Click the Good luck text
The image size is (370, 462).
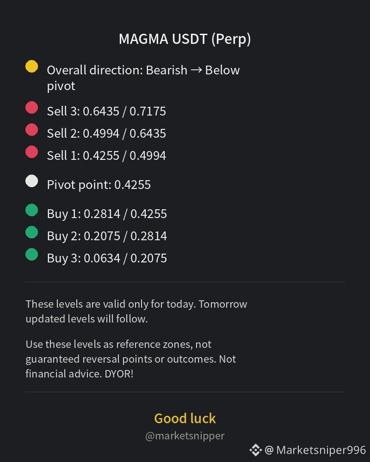(x=185, y=419)
